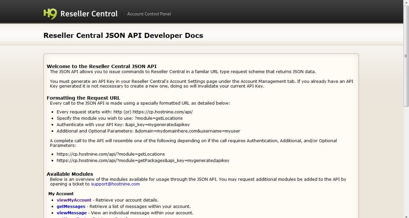Click the Welcome to the Reseller Central JSON API heading

[101, 66]
